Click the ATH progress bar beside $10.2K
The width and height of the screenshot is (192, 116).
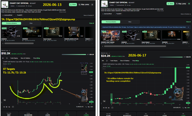tap(74, 55)
